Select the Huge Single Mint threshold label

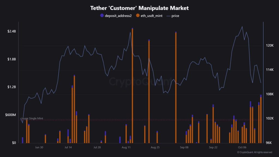tap(32, 118)
